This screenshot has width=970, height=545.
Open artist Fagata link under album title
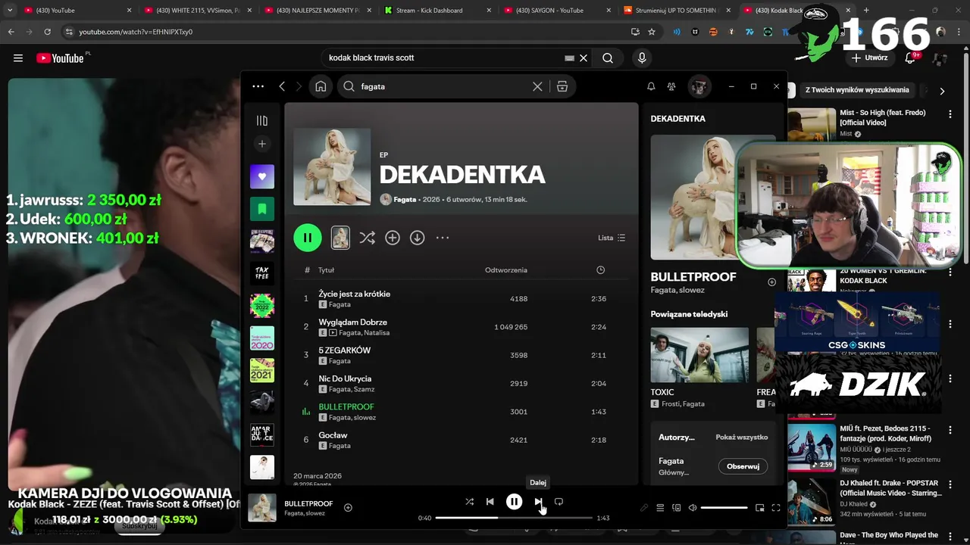coord(405,200)
